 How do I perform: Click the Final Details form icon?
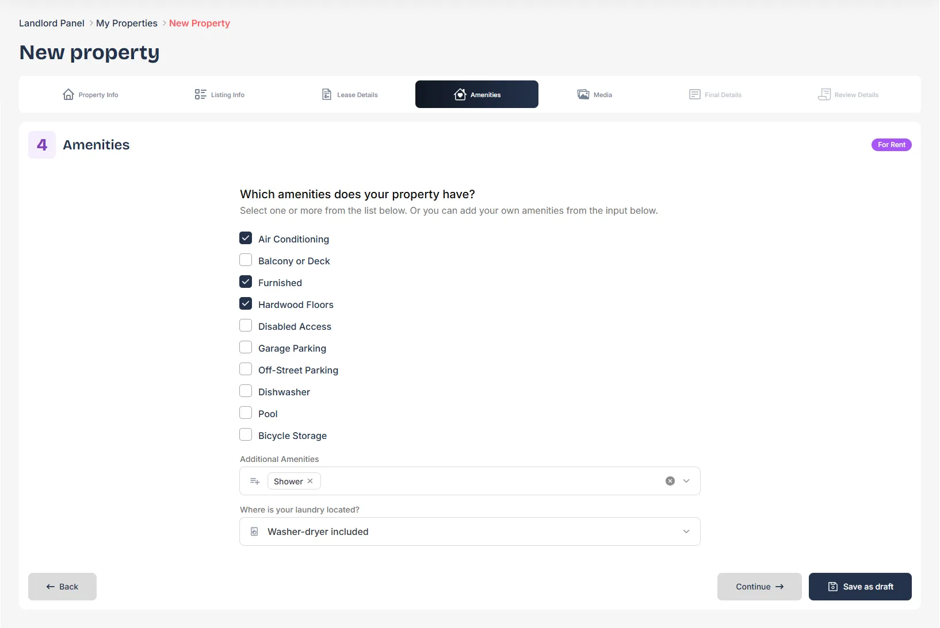click(x=694, y=94)
